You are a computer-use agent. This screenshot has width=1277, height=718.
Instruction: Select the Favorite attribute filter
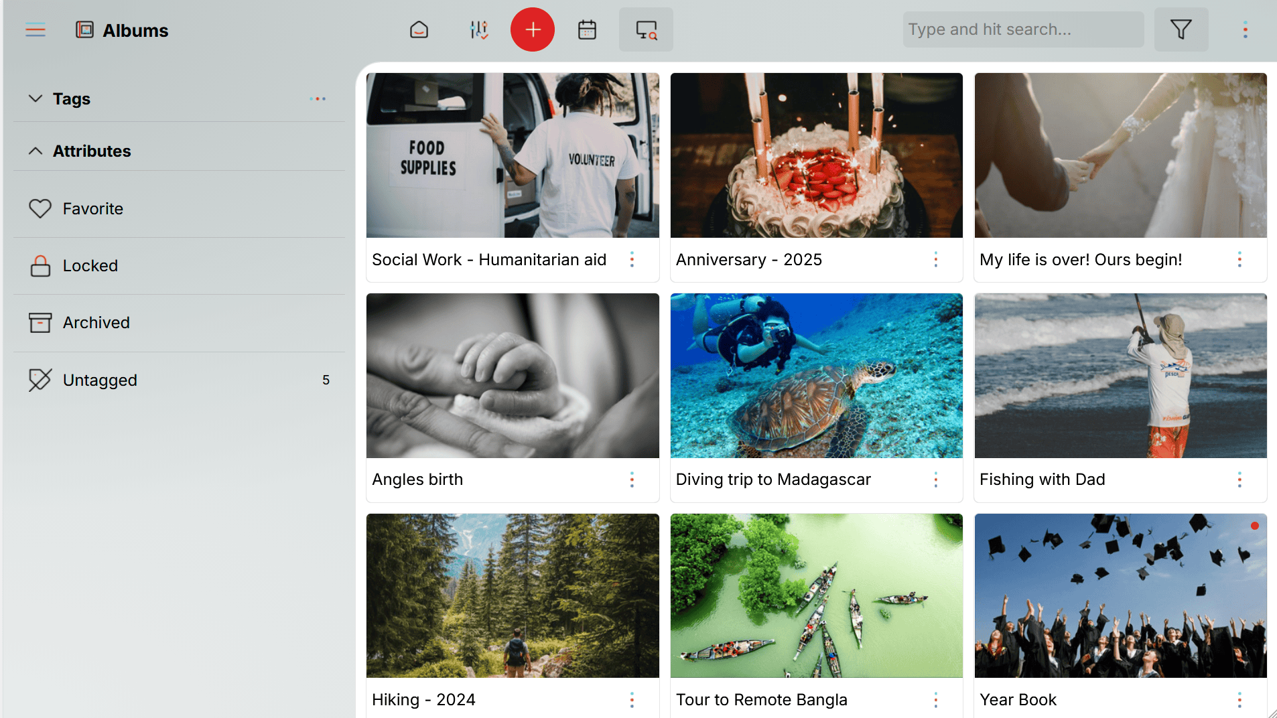tap(92, 208)
